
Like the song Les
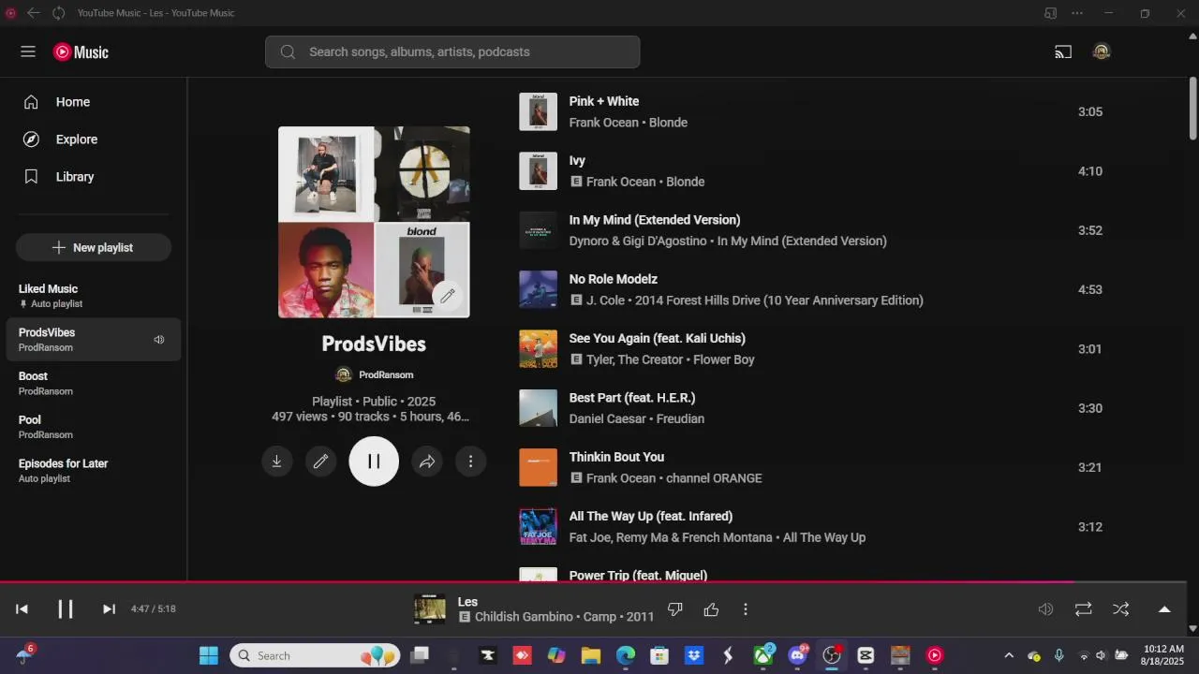711,609
